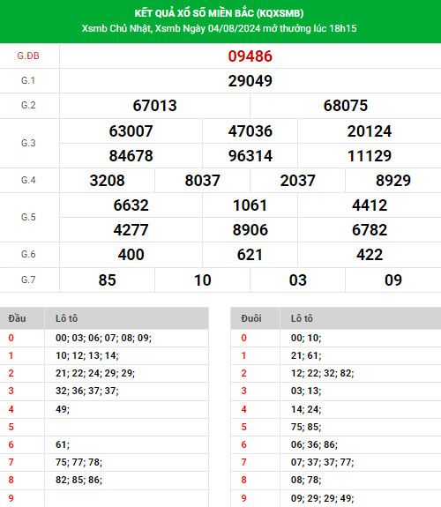Click the Đầu column header
The image size is (441, 507).
(x=17, y=318)
